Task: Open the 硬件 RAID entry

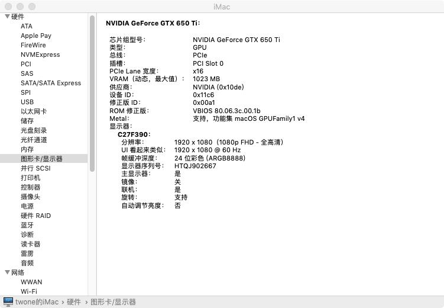Action: click(35, 216)
